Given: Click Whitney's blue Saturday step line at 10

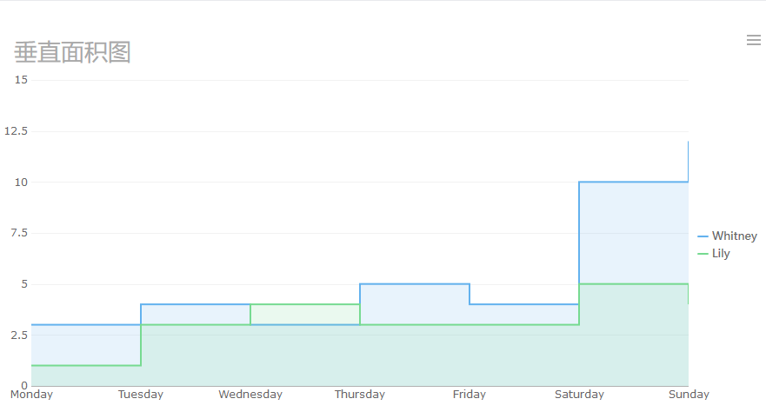Looking at the screenshot, I should pyautogui.click(x=633, y=182).
